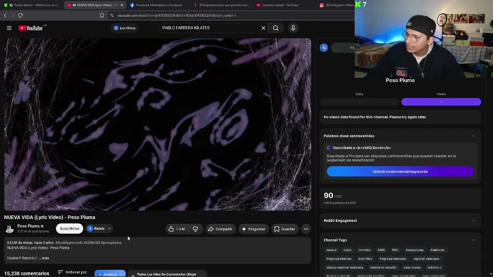Dislike the video
The image size is (493, 277).
coord(195,229)
